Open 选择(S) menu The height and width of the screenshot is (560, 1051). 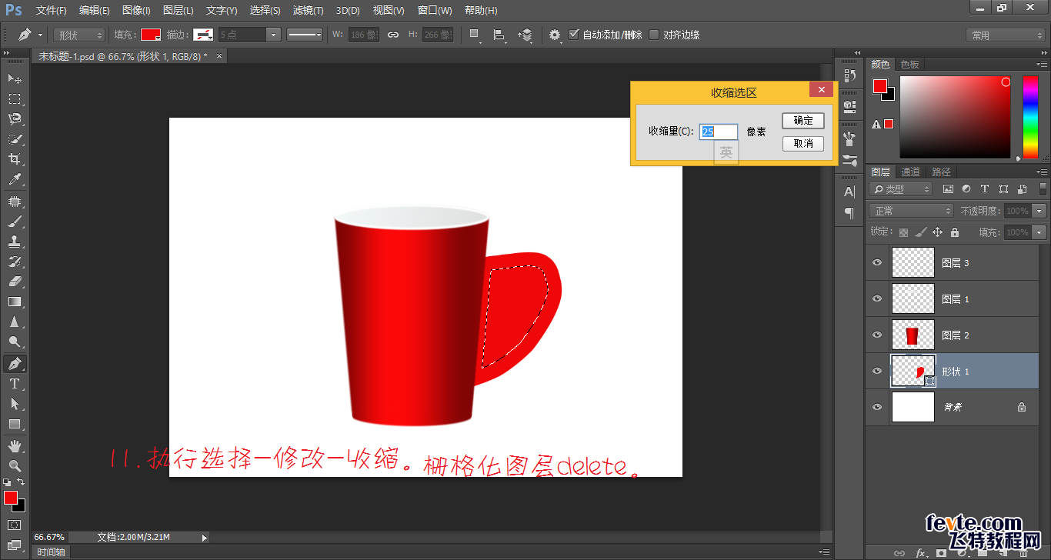pyautogui.click(x=265, y=11)
